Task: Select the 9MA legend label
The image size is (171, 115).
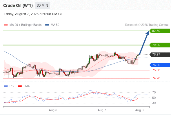Action: [27, 86]
